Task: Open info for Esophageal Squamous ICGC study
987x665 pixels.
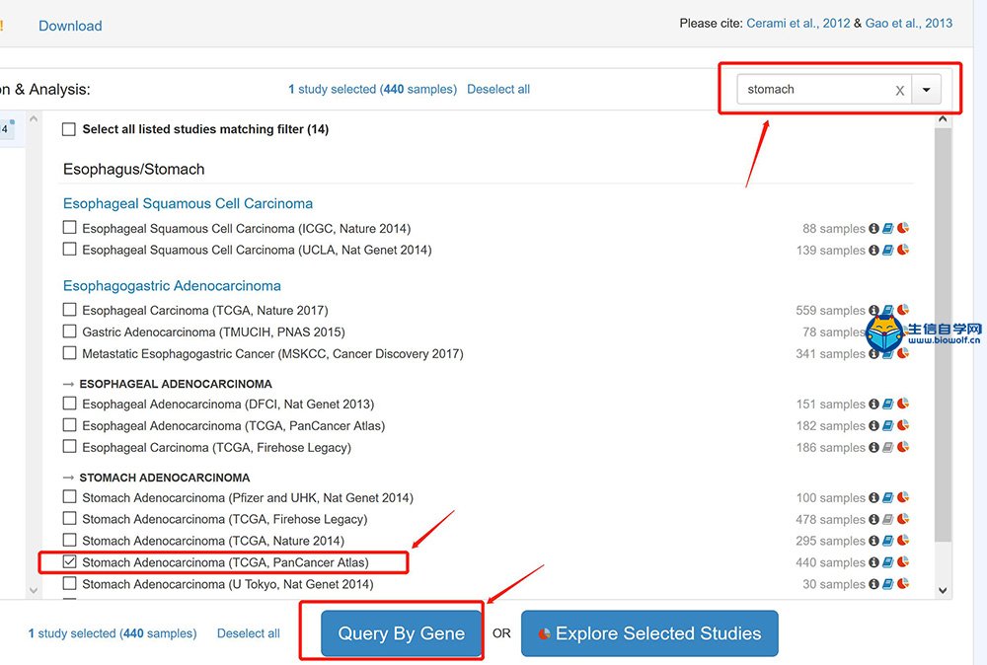Action: [873, 228]
